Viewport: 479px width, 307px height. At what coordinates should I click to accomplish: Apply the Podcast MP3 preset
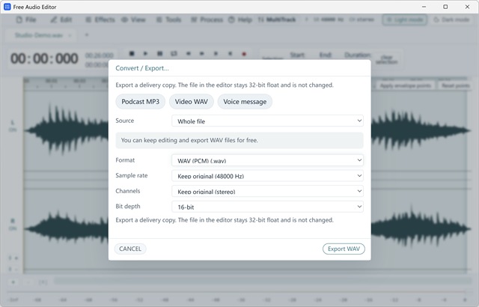140,102
